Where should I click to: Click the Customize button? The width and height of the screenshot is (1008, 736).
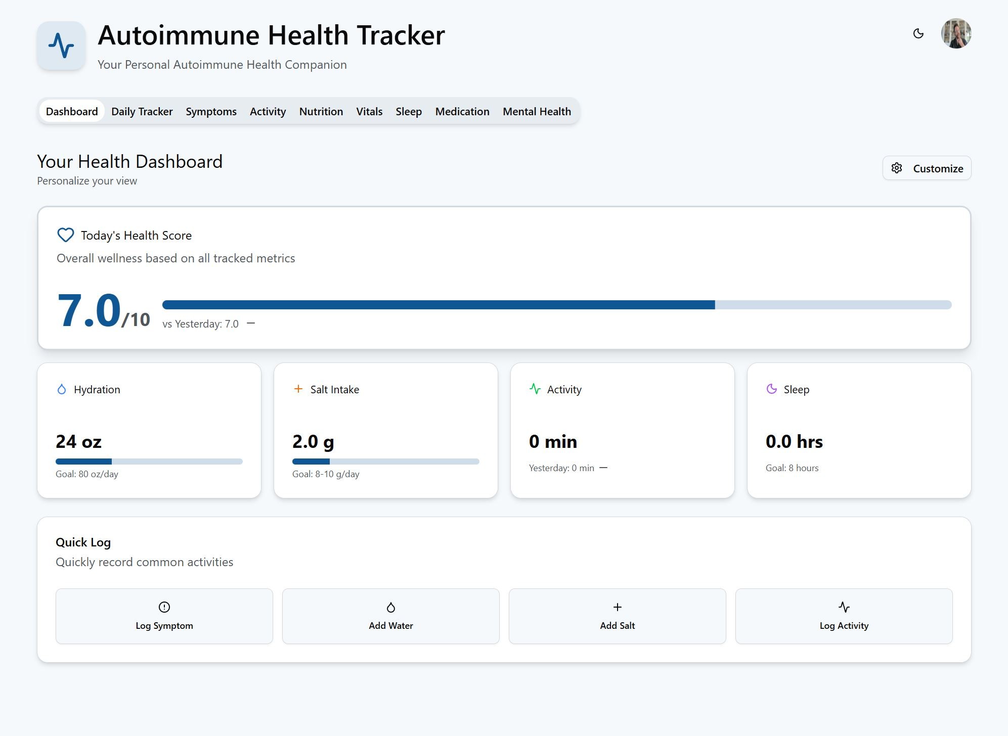[x=926, y=168]
